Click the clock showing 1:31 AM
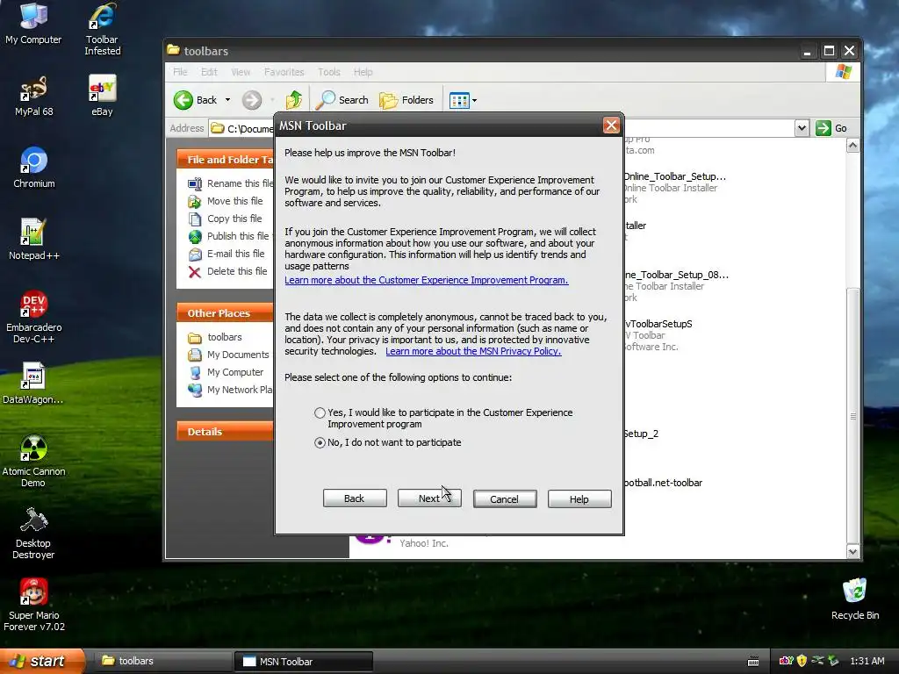Viewport: 899px width, 674px height. point(867,661)
